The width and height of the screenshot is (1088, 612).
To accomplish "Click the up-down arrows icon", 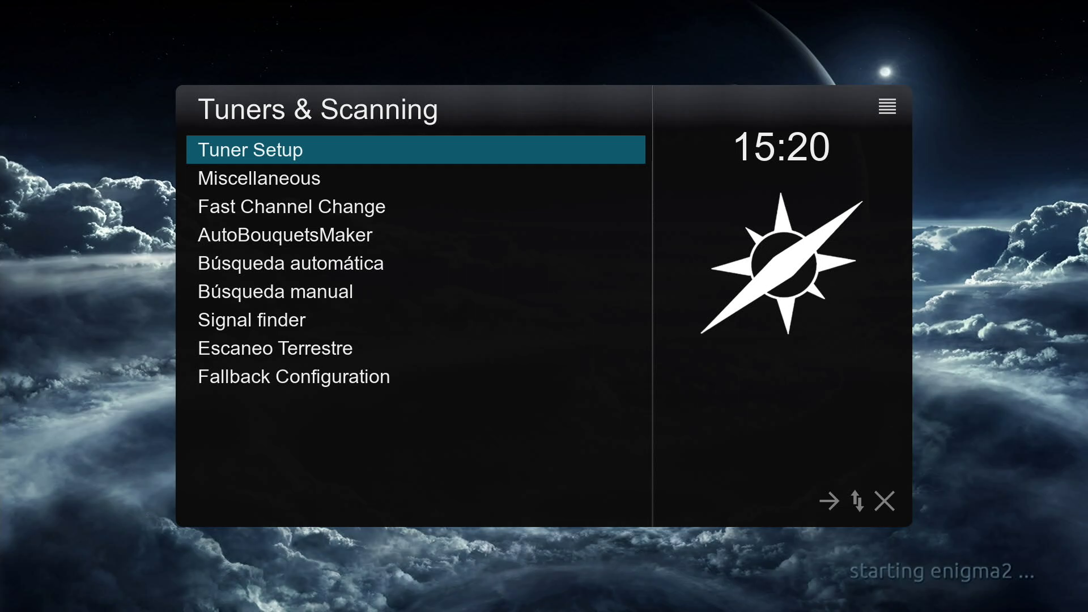I will click(857, 501).
